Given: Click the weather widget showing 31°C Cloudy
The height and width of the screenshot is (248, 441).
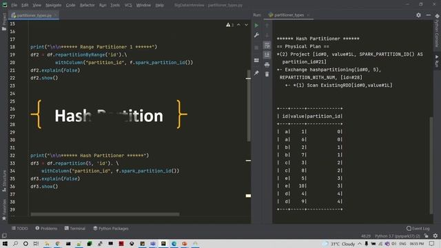Looking at the screenshot, I should [x=339, y=244].
